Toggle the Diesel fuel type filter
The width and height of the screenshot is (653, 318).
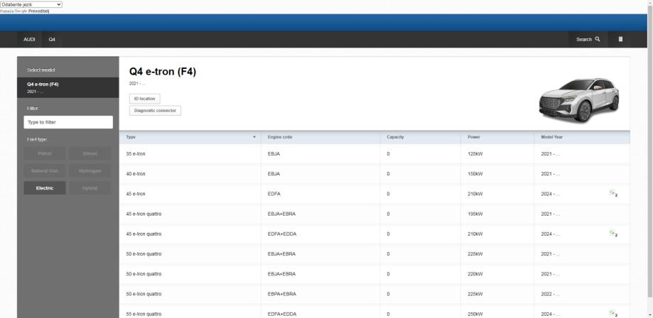pos(90,153)
